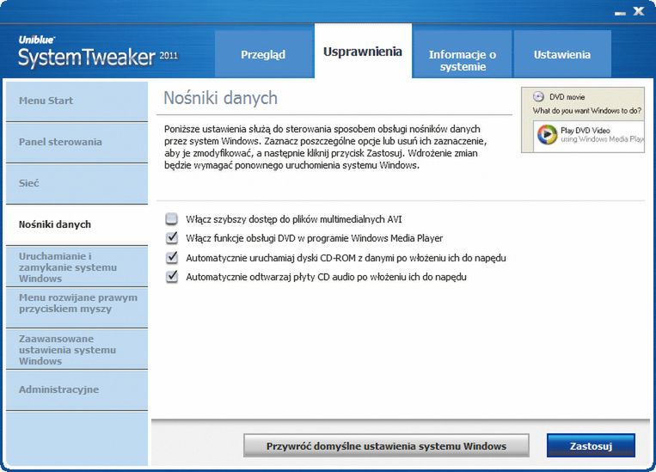
Task: Close the SystemTweaker window
Action: pos(639,11)
